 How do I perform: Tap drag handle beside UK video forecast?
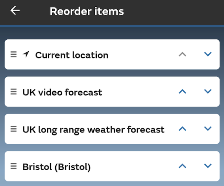point(13,92)
